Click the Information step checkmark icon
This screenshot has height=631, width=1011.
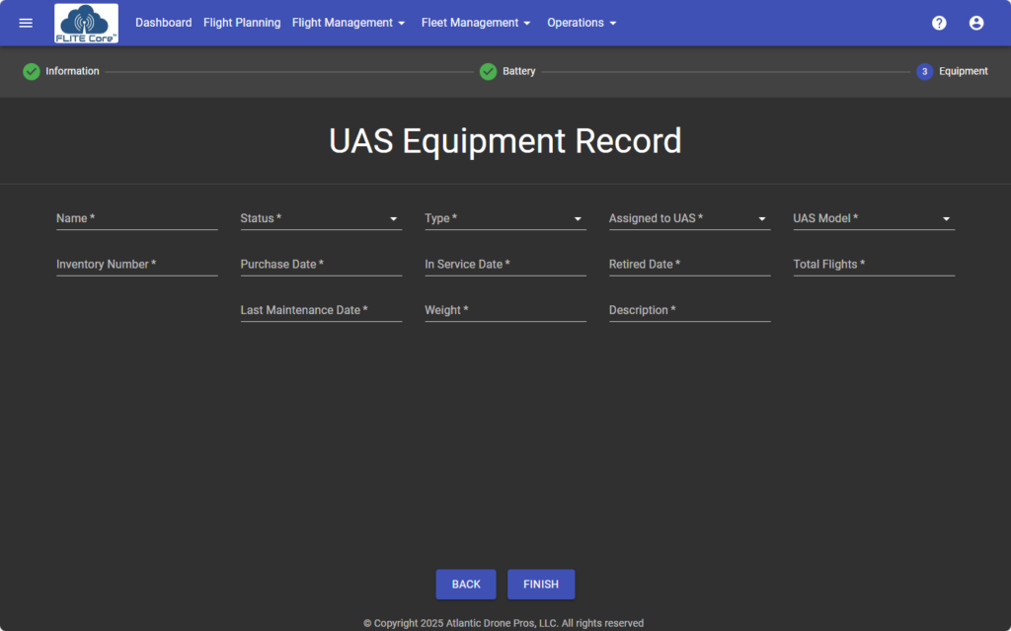pos(32,71)
